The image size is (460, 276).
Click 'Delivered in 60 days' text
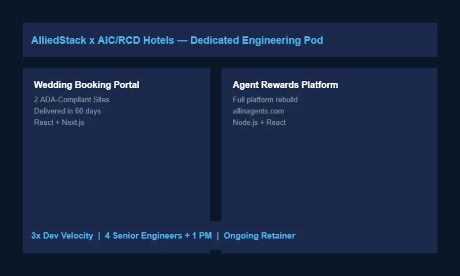click(x=67, y=111)
